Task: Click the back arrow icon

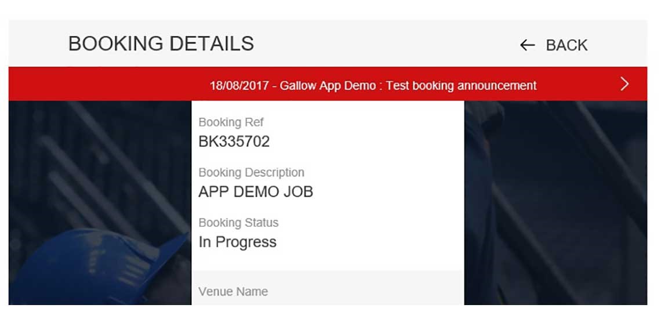Action: 526,45
